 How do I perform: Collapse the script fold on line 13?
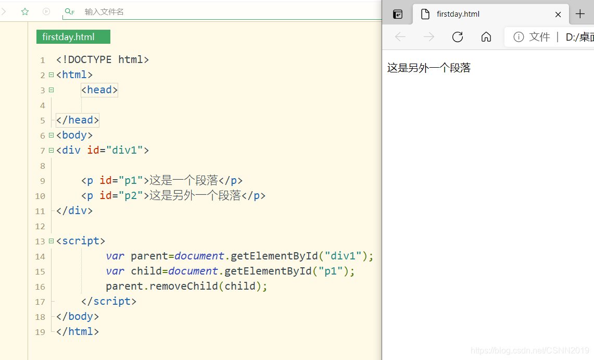[51, 241]
